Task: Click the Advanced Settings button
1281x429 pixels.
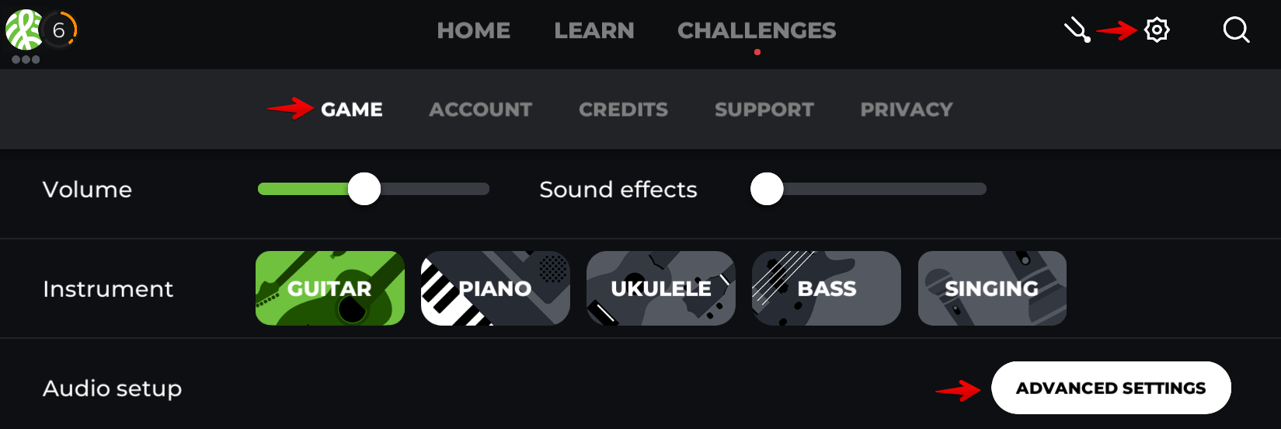Action: point(1111,388)
